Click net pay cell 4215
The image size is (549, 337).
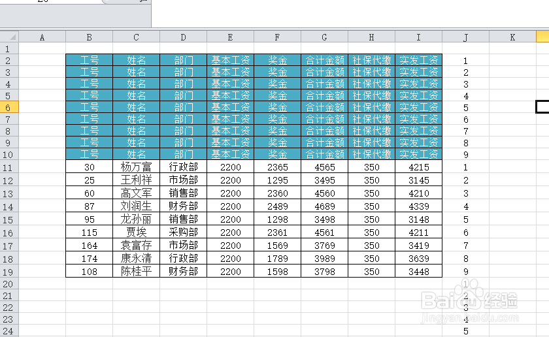click(x=419, y=167)
